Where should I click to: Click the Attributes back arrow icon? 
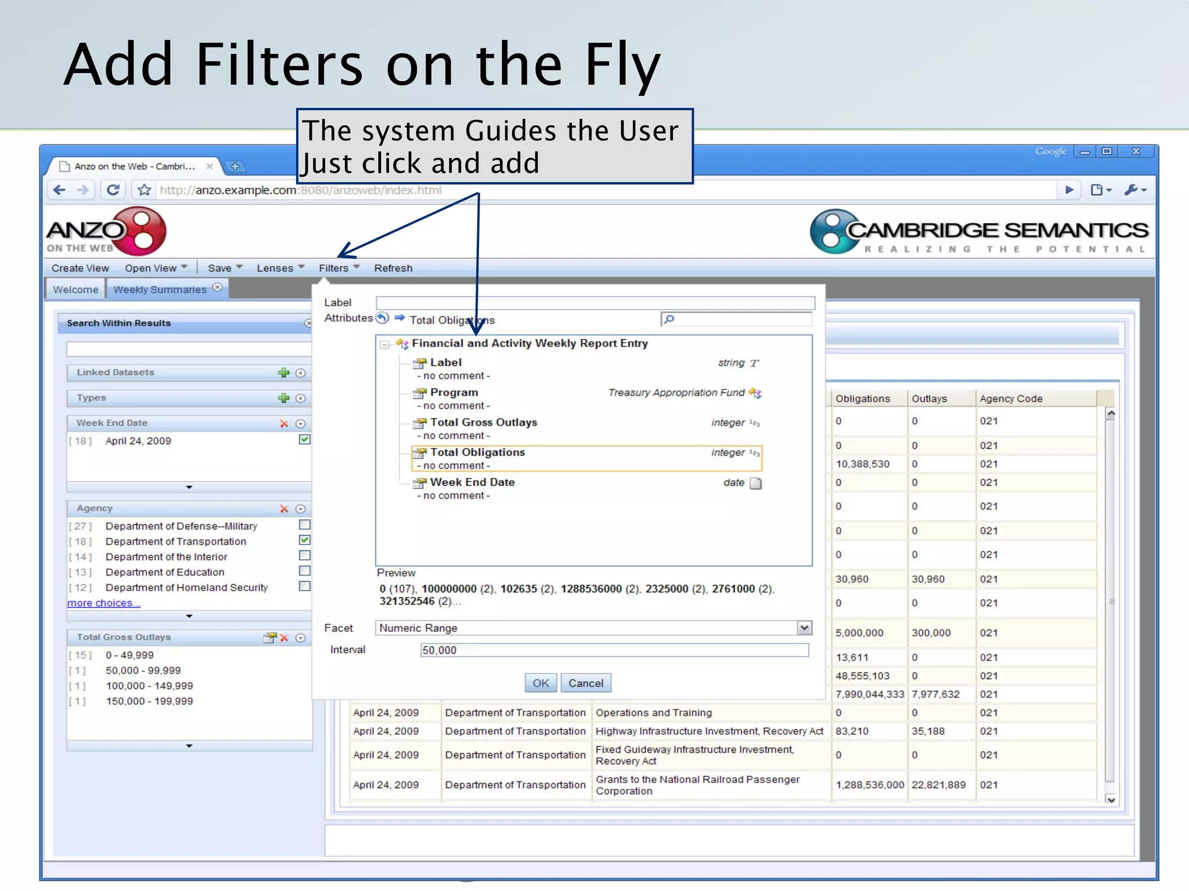coord(382,318)
